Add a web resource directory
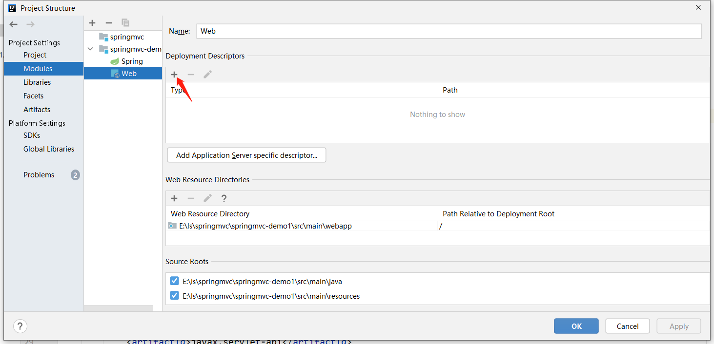Image resolution: width=714 pixels, height=344 pixels. [174, 198]
